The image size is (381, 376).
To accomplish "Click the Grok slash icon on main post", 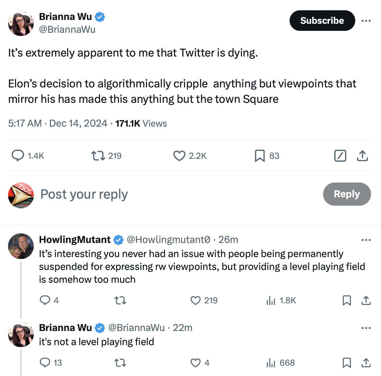I will coord(340,156).
